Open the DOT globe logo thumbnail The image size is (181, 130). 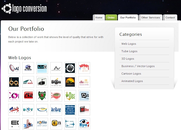point(28,110)
